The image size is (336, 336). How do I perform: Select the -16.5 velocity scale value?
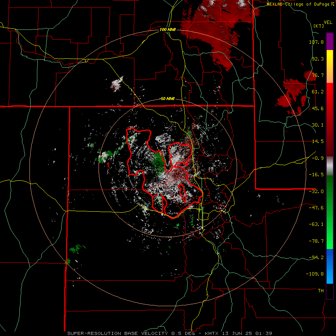point(316,175)
